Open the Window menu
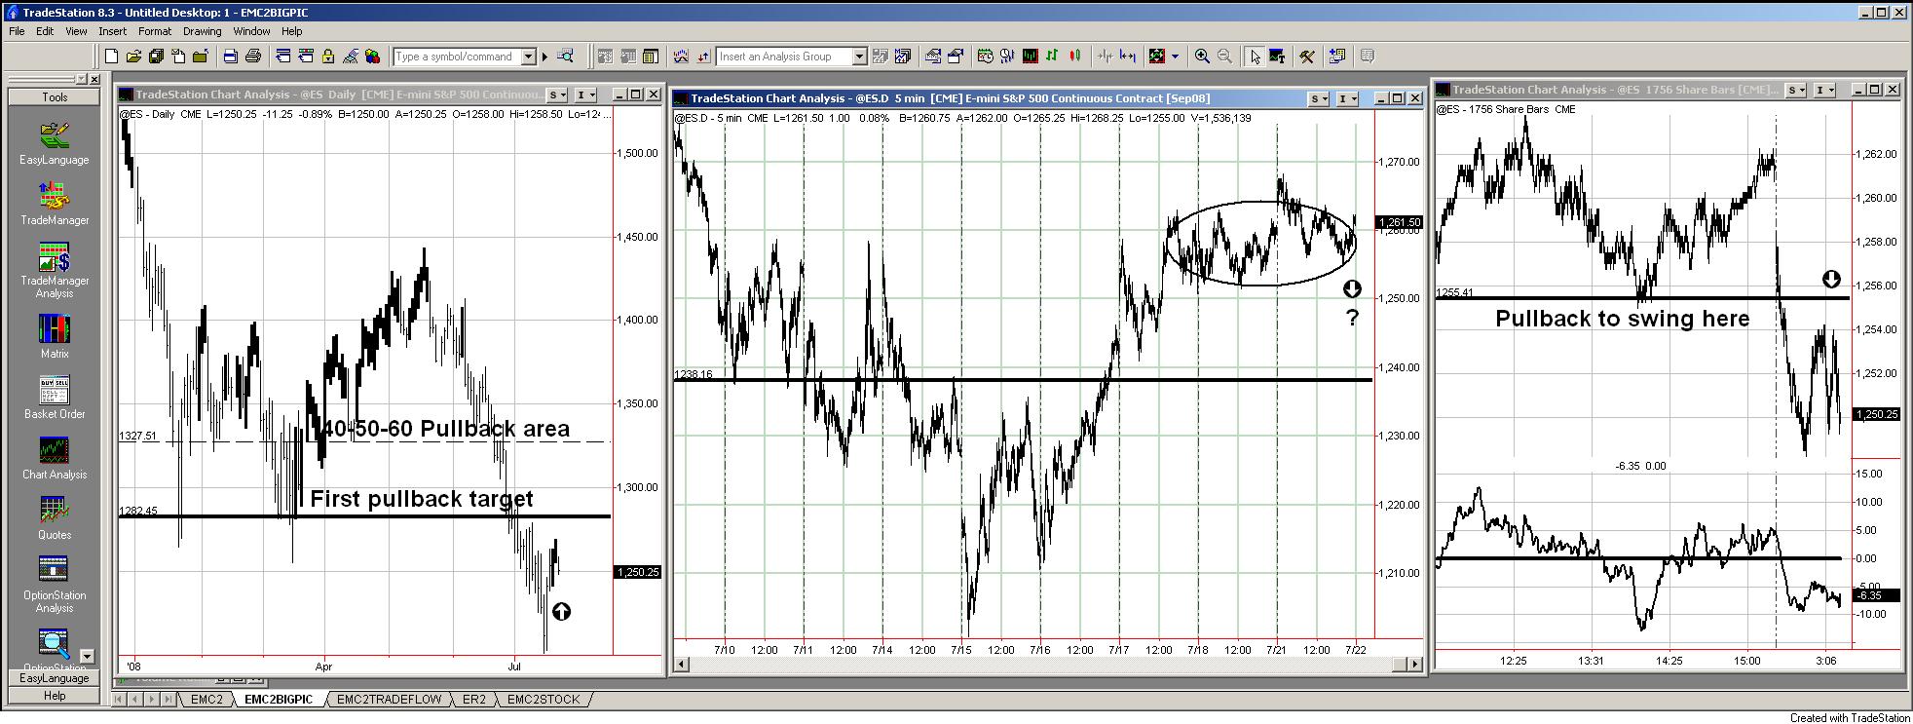 click(x=251, y=31)
